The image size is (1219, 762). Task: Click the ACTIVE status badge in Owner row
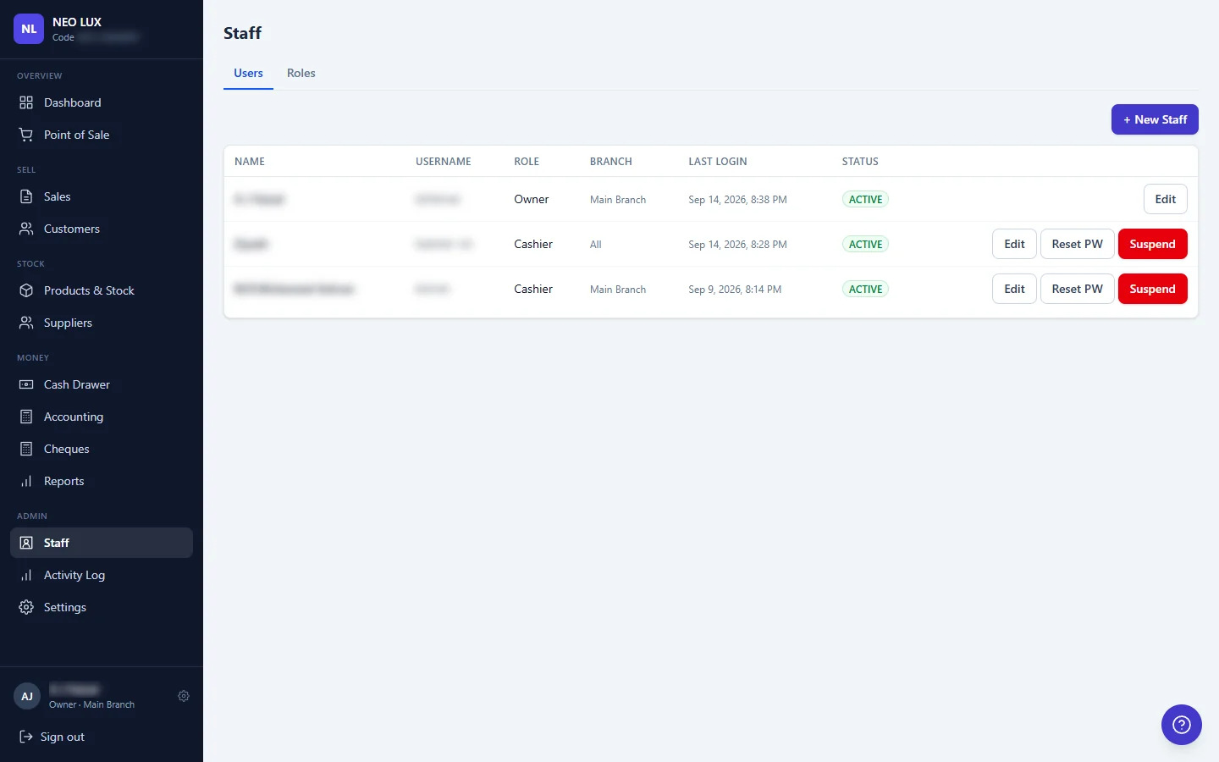click(x=865, y=200)
